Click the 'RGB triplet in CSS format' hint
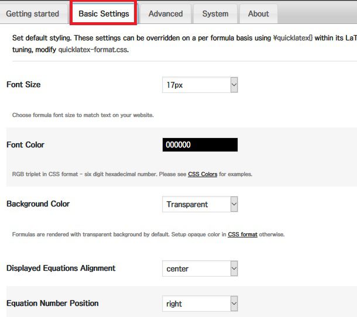The height and width of the screenshot is (317, 357). coord(132,174)
